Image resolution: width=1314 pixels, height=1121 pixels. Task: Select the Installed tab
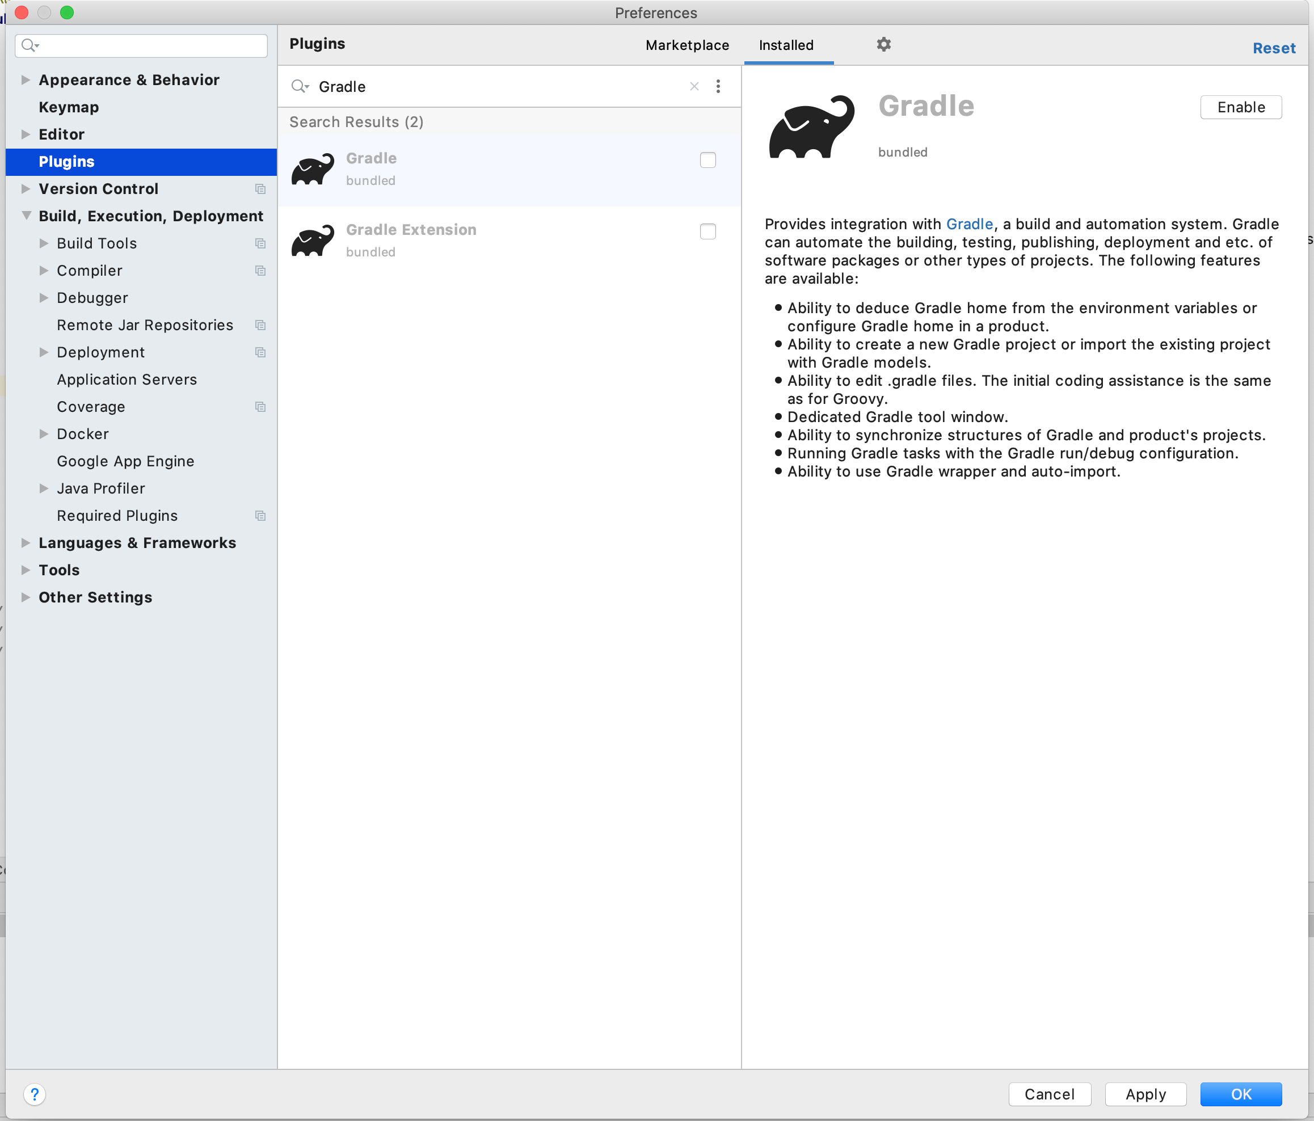click(786, 45)
